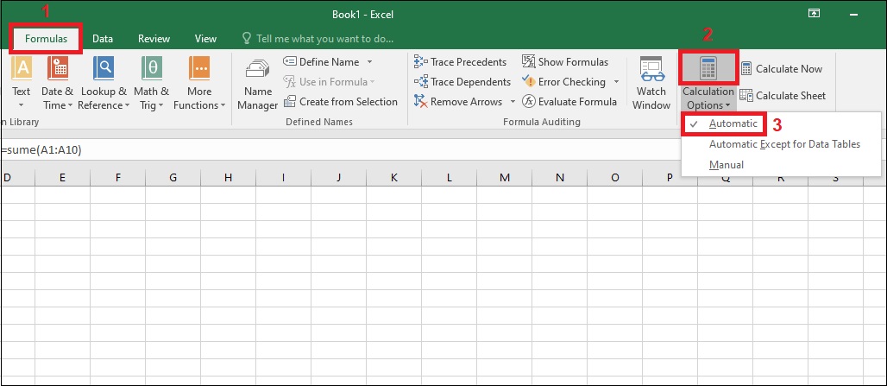The height and width of the screenshot is (386, 887).
Task: Open the Text functions library icon
Action: tap(21, 68)
